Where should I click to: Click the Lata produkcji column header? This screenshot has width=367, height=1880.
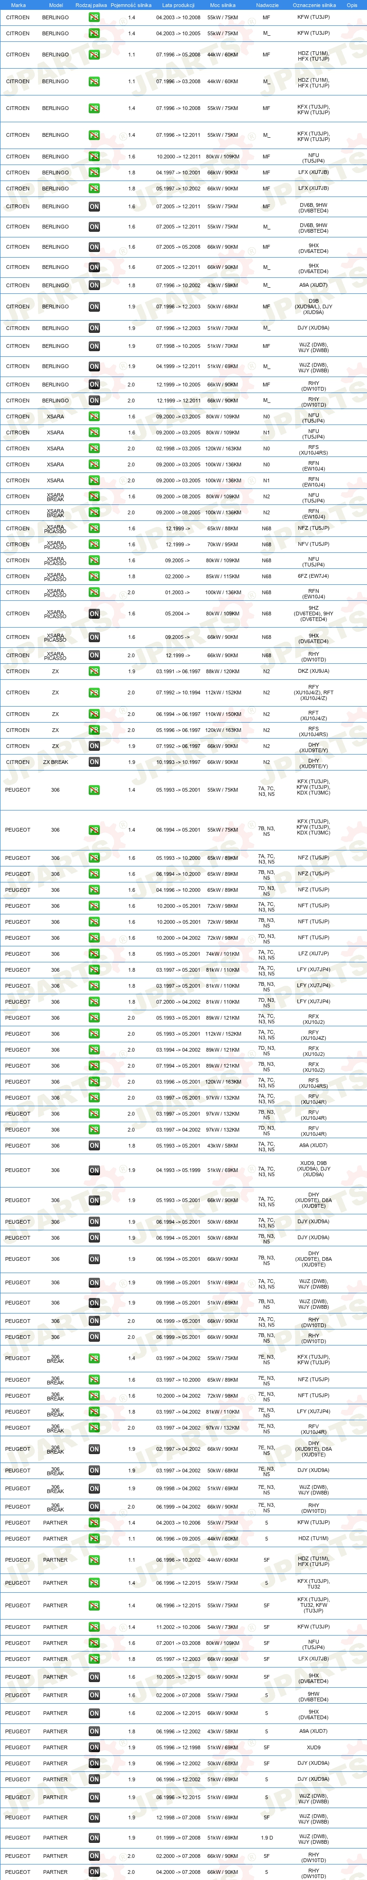(178, 5)
